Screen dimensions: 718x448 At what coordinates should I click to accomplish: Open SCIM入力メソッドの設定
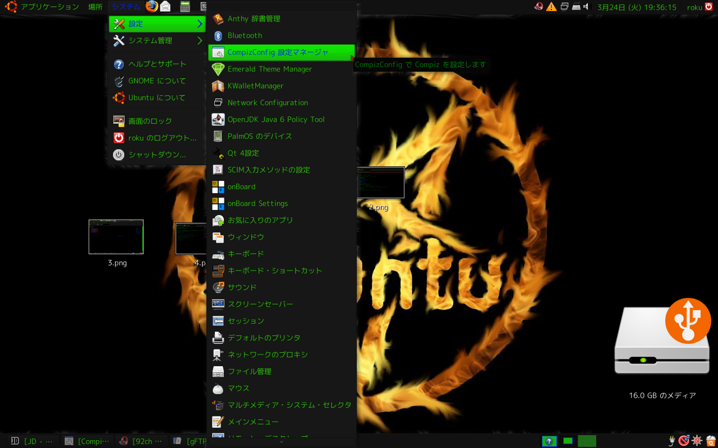point(282,170)
